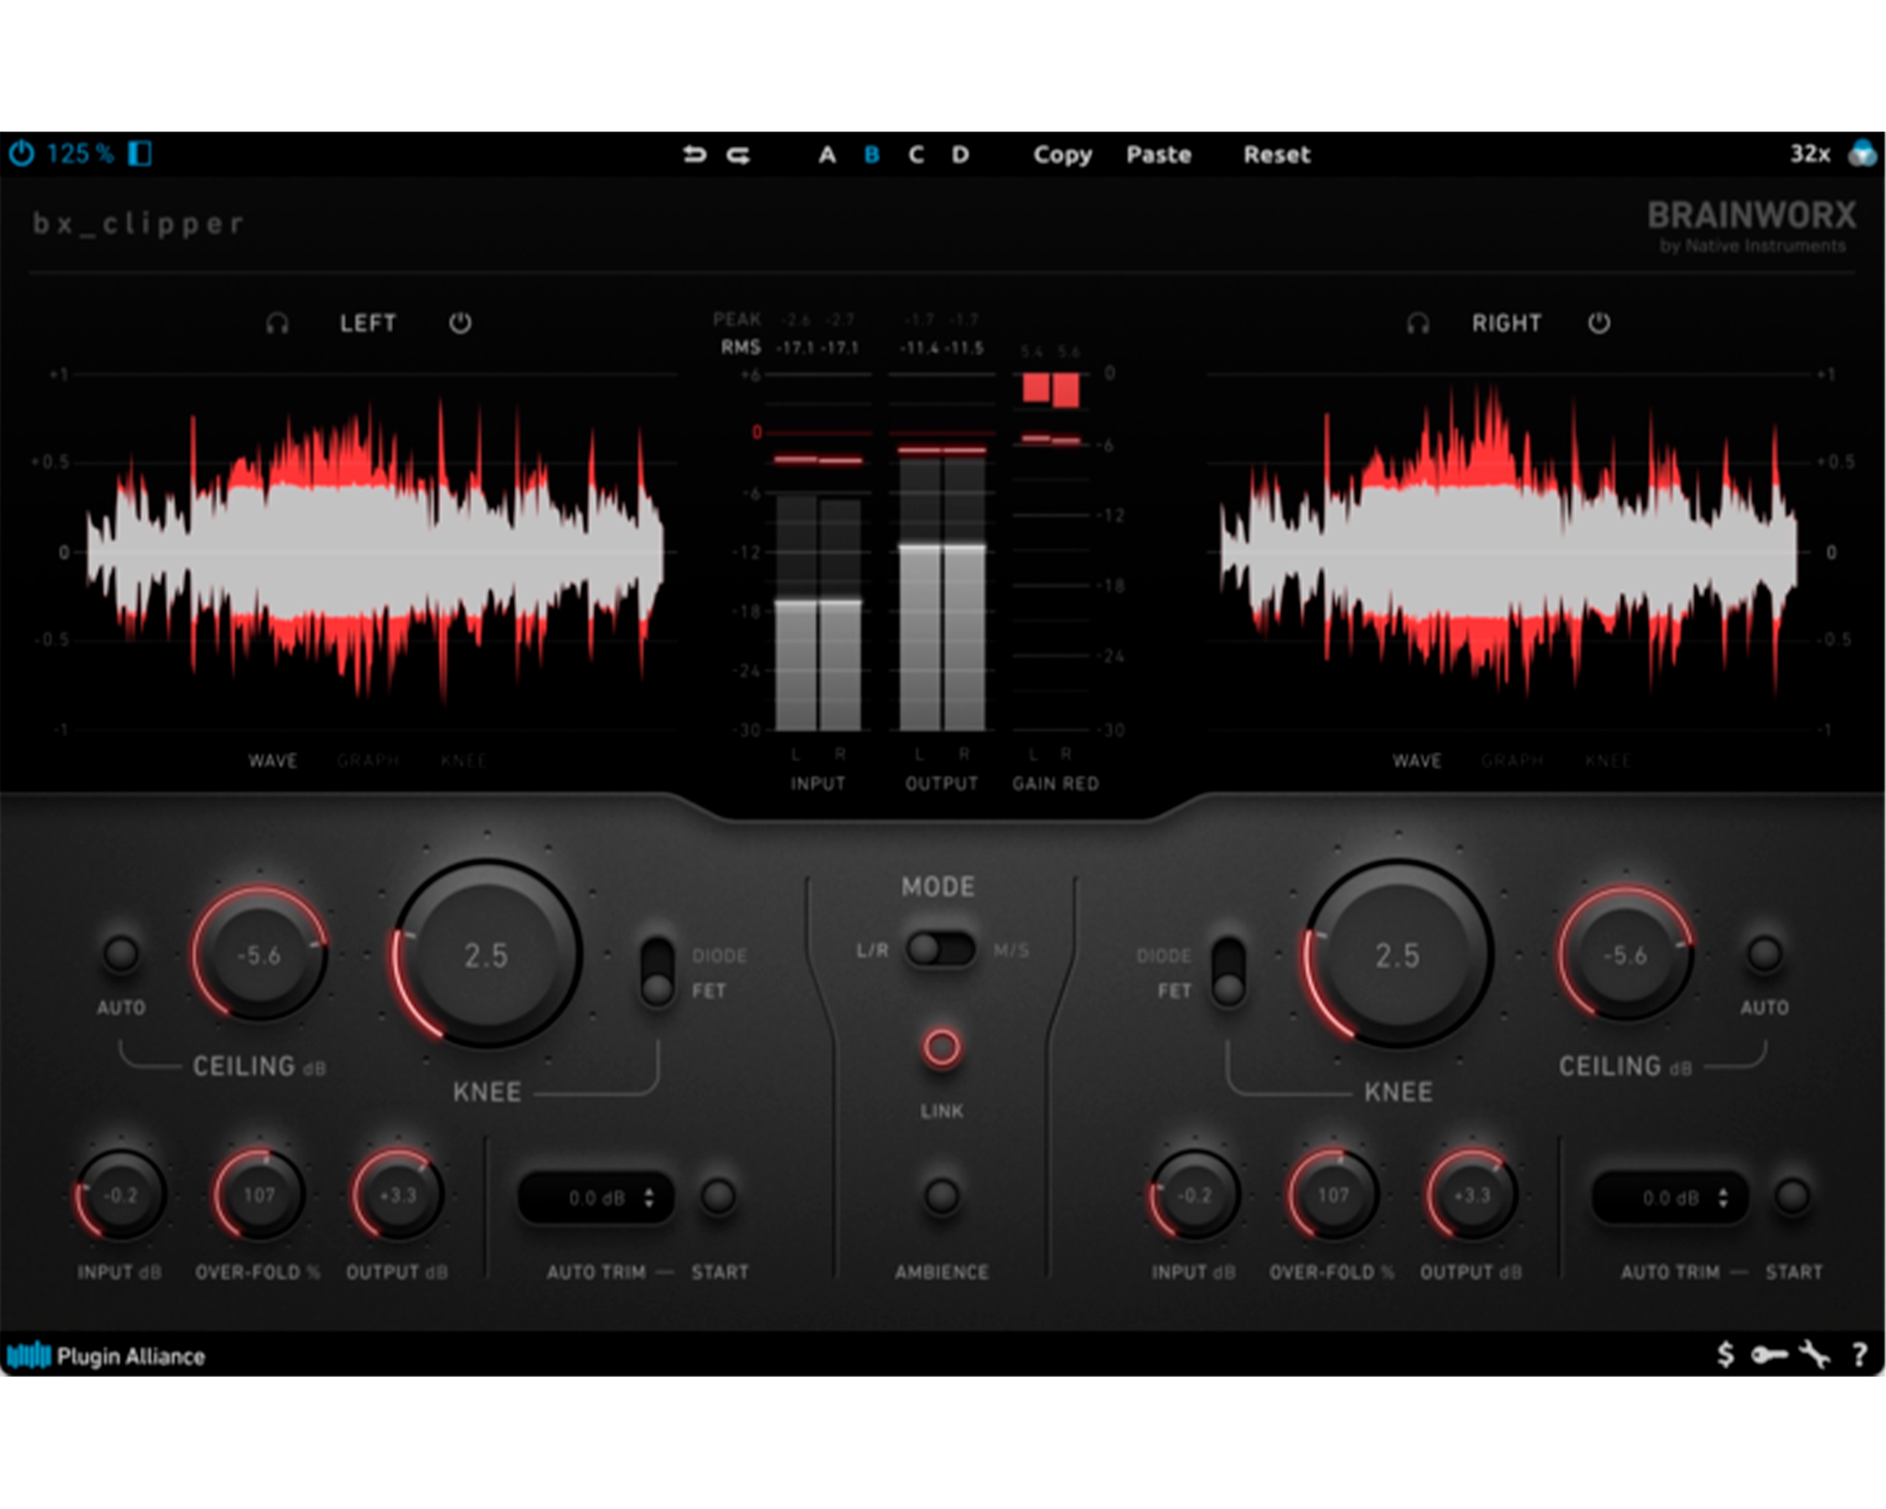Select GRAPH view under right display
1886x1509 pixels.
pyautogui.click(x=1512, y=760)
